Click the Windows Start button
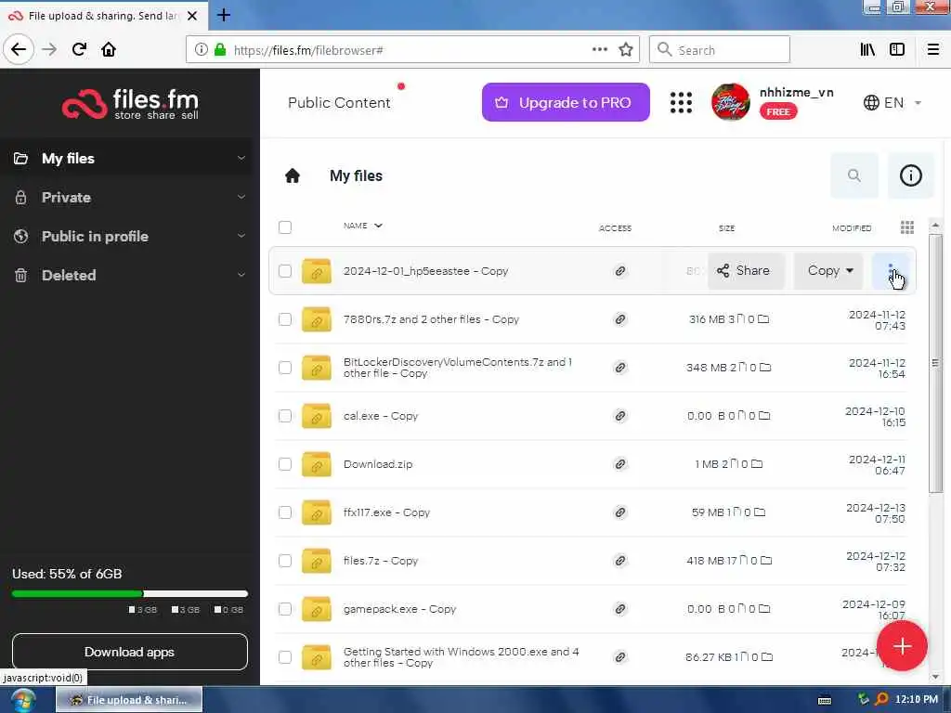The image size is (951, 713). point(22,700)
